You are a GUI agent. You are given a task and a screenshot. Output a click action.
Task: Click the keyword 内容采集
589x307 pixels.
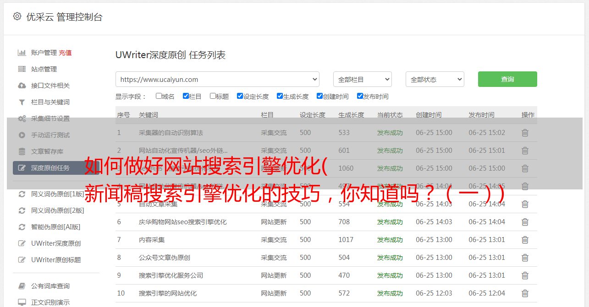(x=152, y=240)
